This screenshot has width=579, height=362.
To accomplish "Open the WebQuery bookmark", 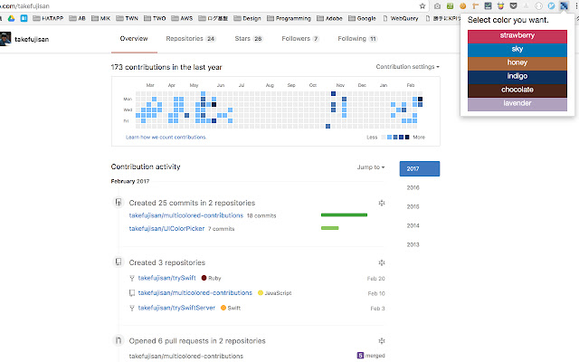I will click(401, 18).
